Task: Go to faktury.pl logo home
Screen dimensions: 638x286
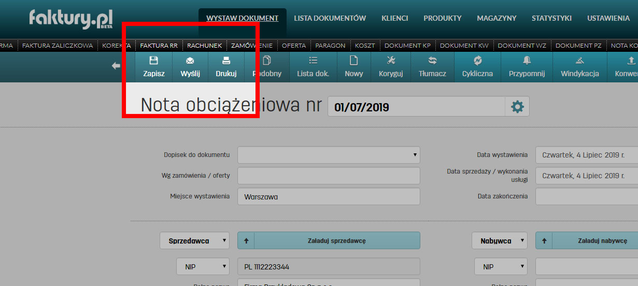Action: pyautogui.click(x=70, y=19)
